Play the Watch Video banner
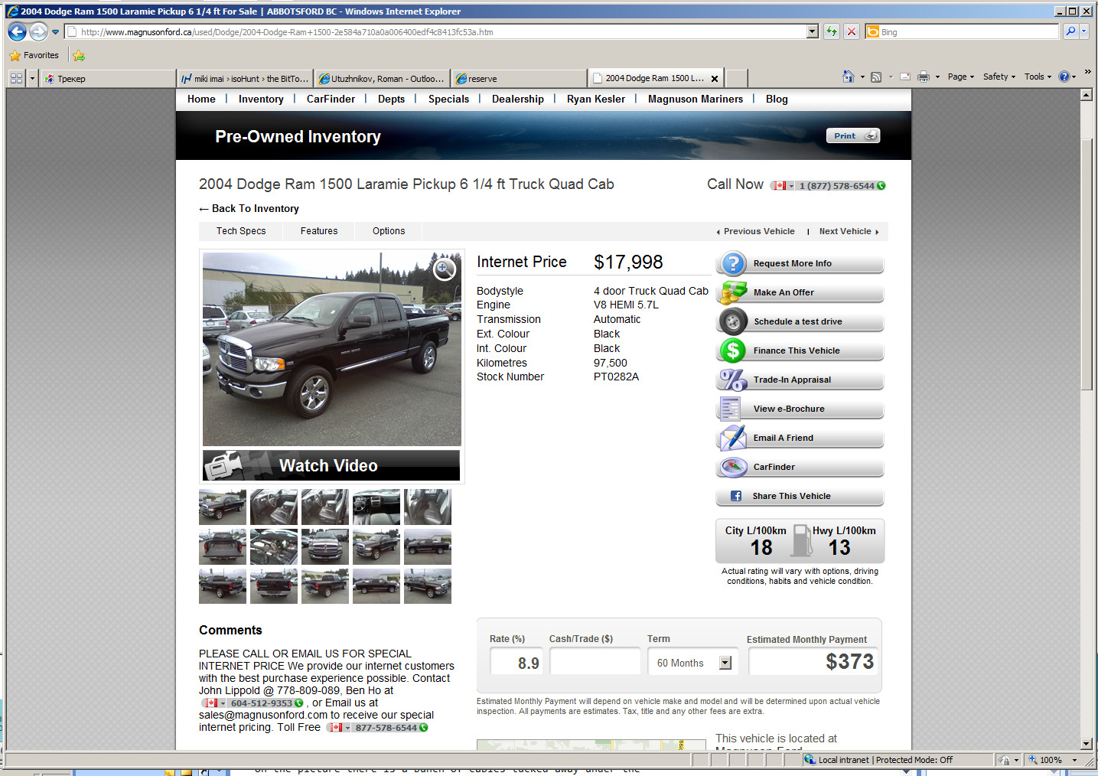 coord(331,465)
